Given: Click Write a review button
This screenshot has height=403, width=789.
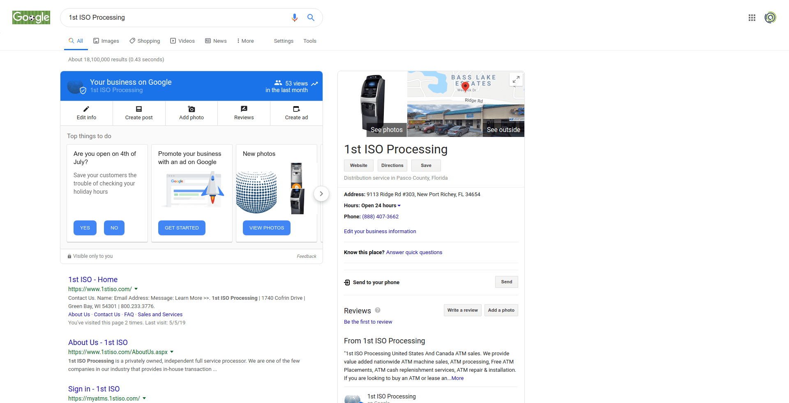Looking at the screenshot, I should pos(463,310).
